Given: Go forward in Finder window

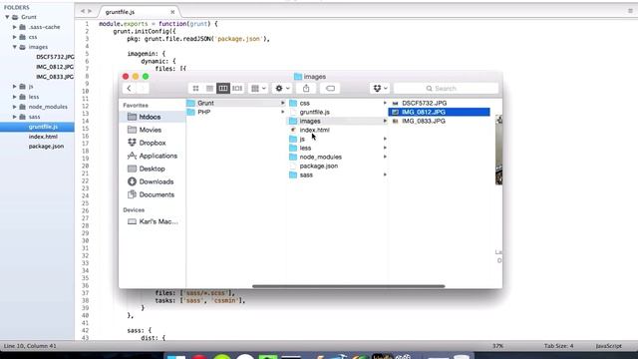Looking at the screenshot, I should [143, 89].
